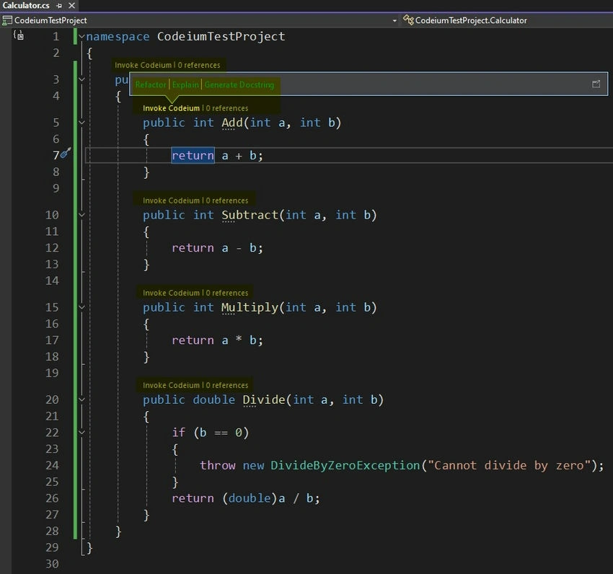
Task: Click the Subtract method name
Action: [x=250, y=215]
